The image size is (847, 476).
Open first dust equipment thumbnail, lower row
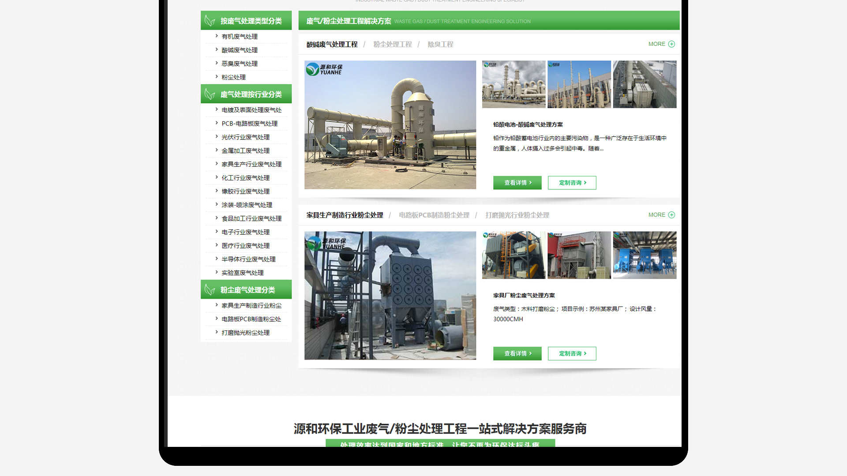[513, 255]
